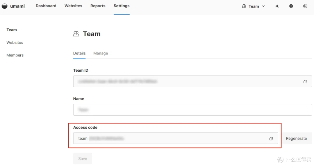Click inside the Access code field
This screenshot has height=166, width=314.
pos(176,138)
